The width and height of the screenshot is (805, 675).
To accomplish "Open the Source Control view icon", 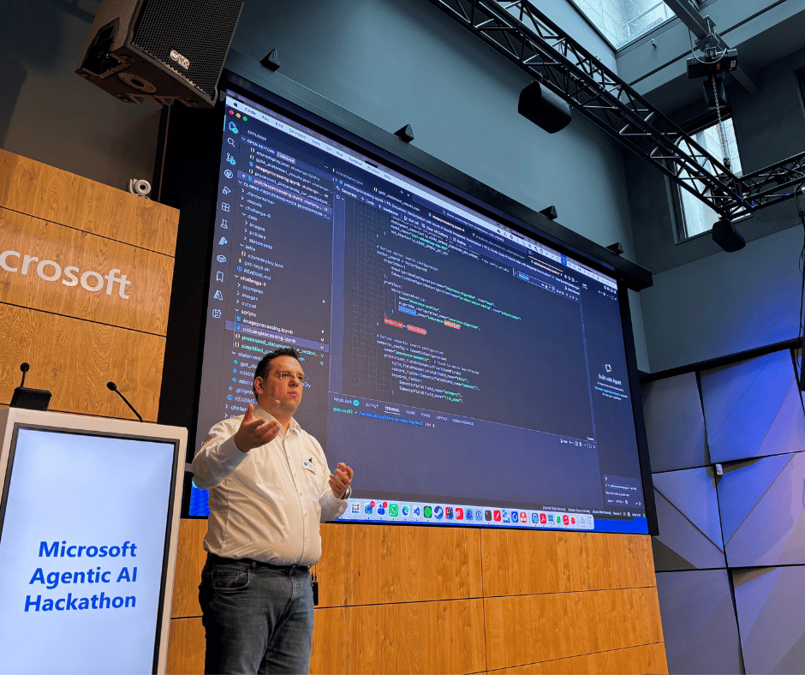I will (x=230, y=158).
